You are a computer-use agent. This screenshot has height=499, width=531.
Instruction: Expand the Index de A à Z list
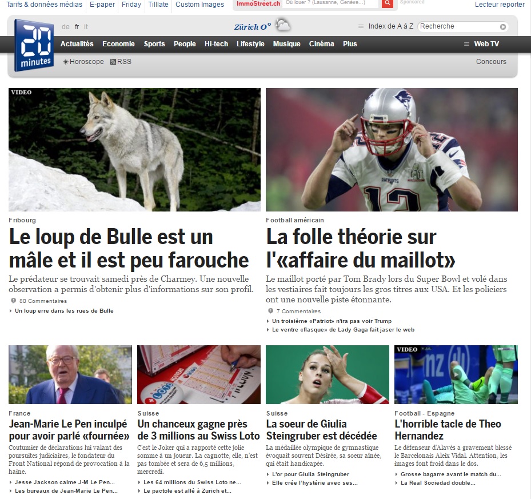click(386, 26)
